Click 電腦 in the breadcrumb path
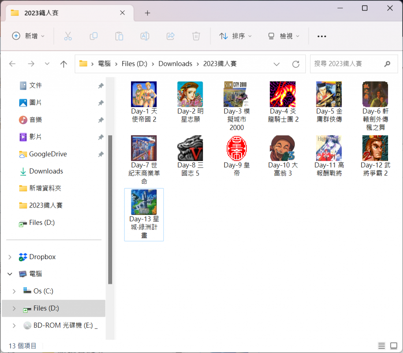The height and width of the screenshot is (353, 403). (x=104, y=64)
